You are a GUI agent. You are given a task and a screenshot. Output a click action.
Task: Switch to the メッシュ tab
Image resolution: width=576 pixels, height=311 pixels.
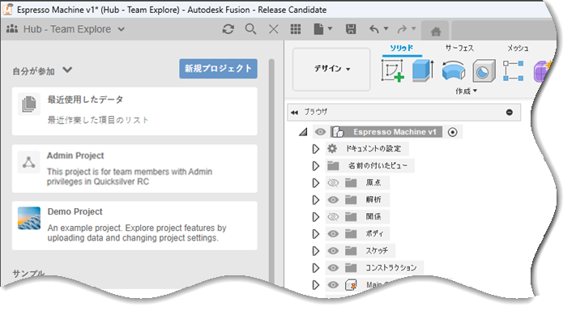click(x=518, y=48)
